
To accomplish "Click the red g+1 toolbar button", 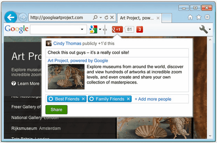I will coord(117,29).
